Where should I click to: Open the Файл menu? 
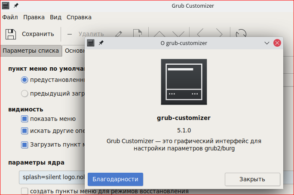10,17
